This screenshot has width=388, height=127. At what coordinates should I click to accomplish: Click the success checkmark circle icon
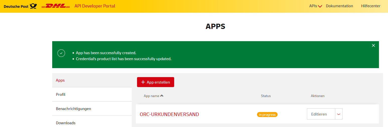(61, 53)
